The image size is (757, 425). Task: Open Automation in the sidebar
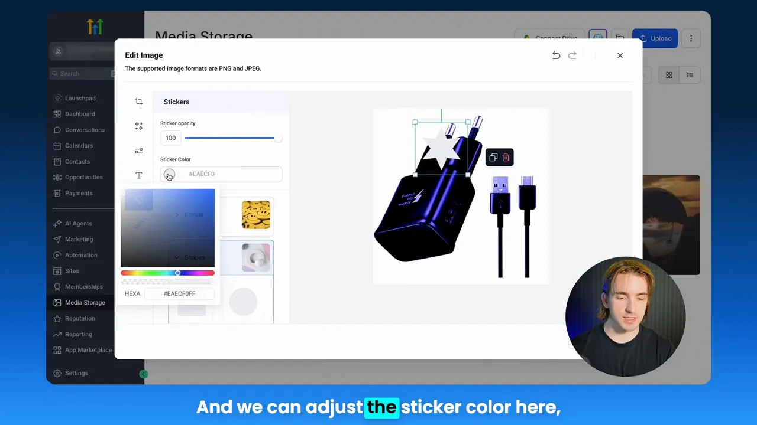[75, 255]
